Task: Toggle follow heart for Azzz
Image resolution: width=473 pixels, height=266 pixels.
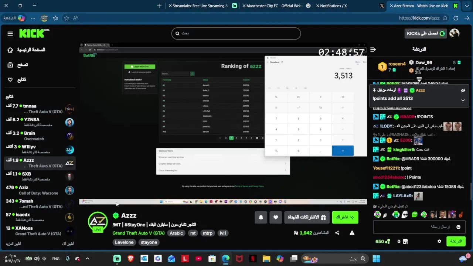Action: 276,217
